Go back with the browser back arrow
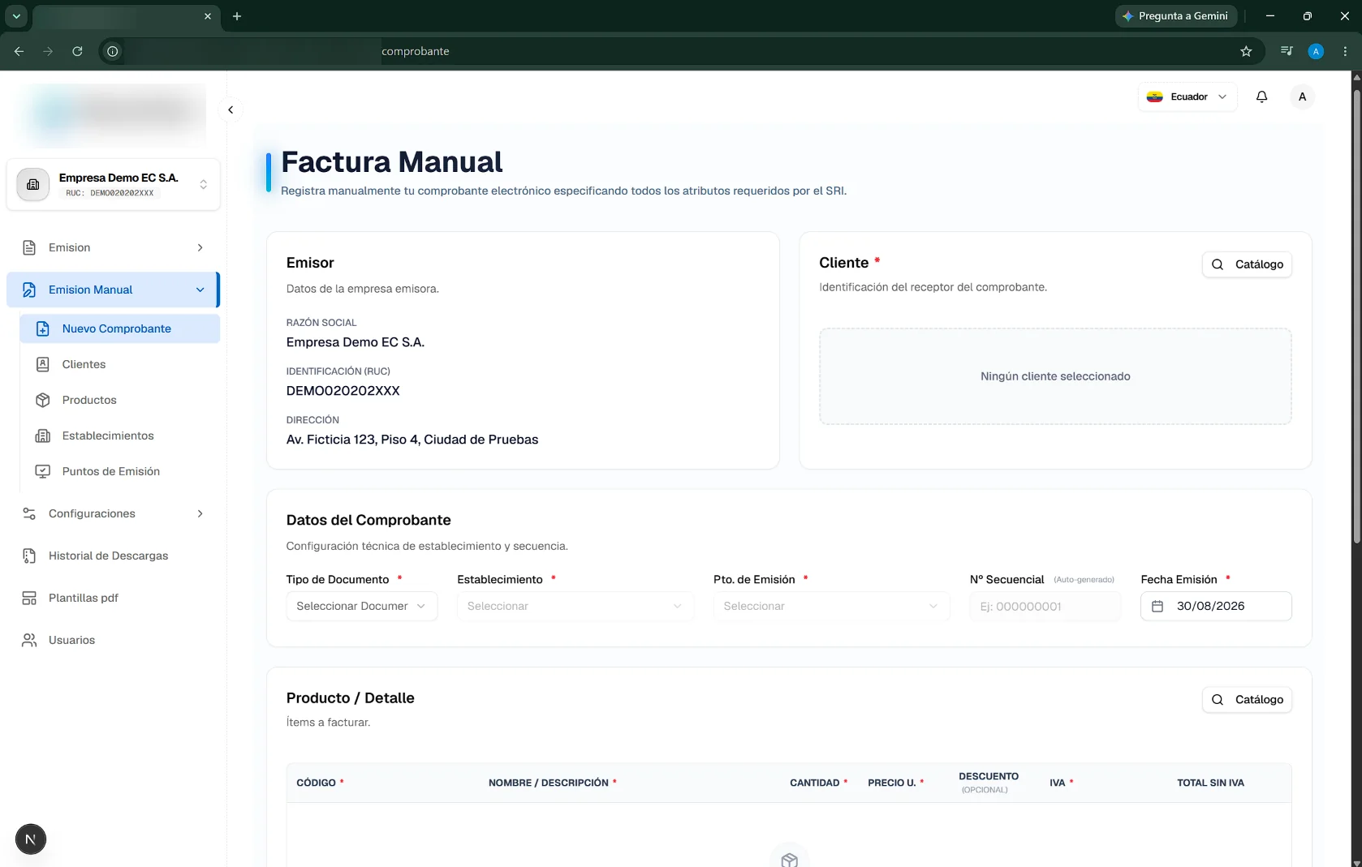The image size is (1362, 867). [x=19, y=51]
